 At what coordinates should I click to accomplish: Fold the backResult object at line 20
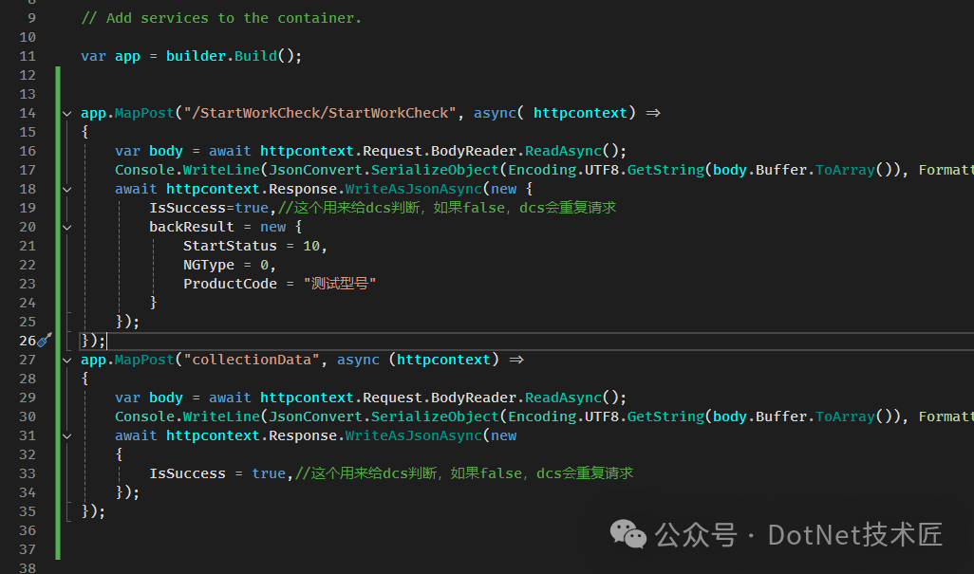(67, 227)
